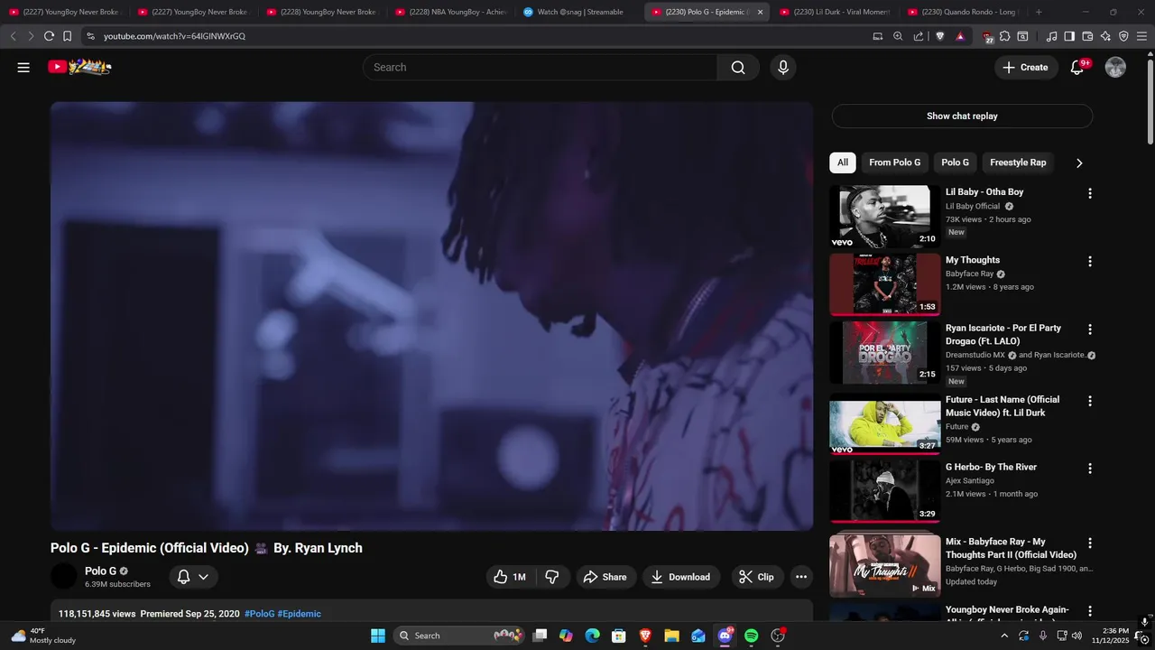The image size is (1155, 650).
Task: Open a new browser tab
Action: coord(1039,12)
